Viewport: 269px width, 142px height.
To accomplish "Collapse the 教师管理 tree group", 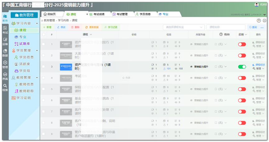I will pos(37,78).
